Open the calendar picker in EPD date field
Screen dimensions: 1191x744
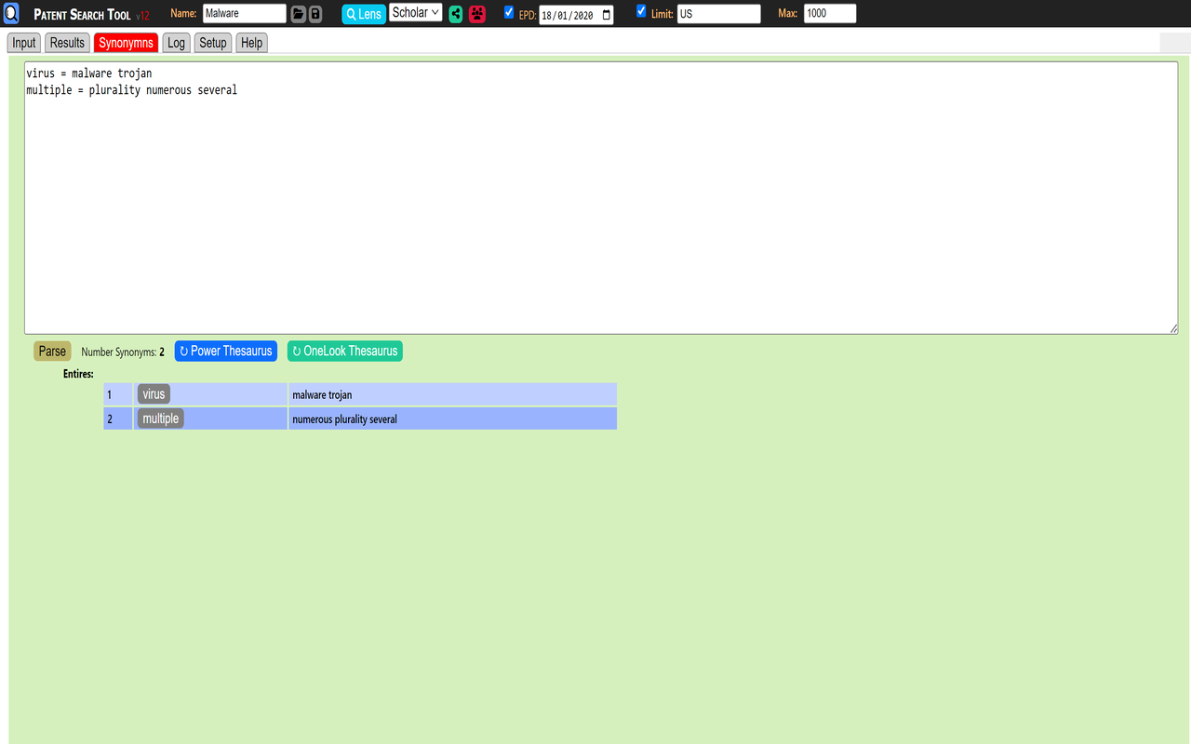607,15
